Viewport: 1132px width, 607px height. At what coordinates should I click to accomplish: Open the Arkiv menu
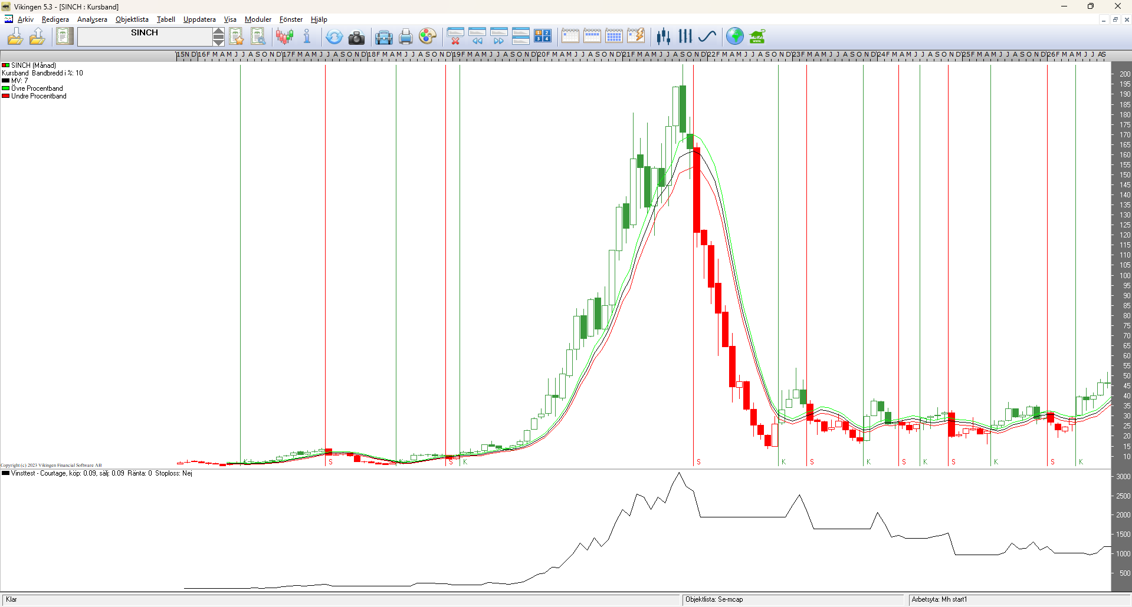(x=25, y=19)
